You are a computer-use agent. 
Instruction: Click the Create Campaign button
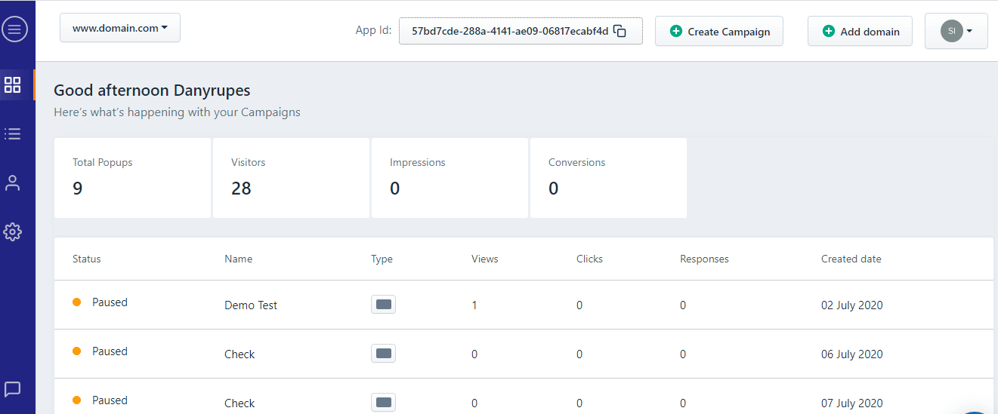719,32
